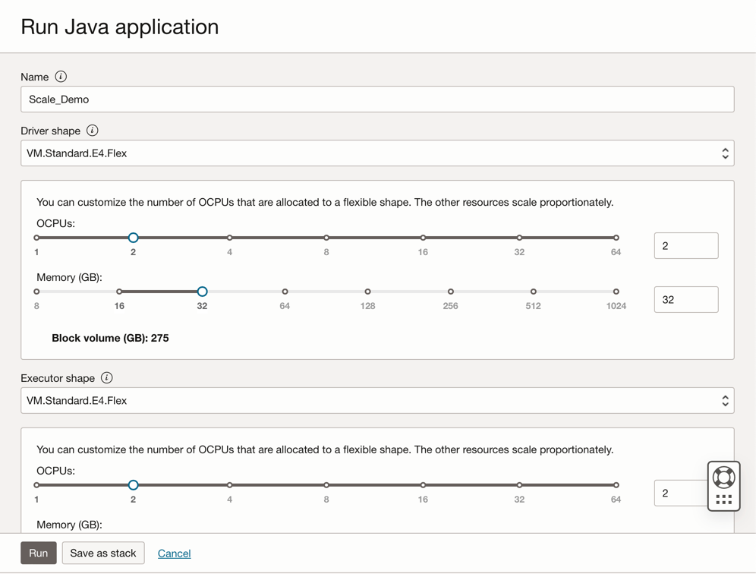Set driver OCPUs slider to 16
Screen dimensions: 756x574
click(423, 238)
